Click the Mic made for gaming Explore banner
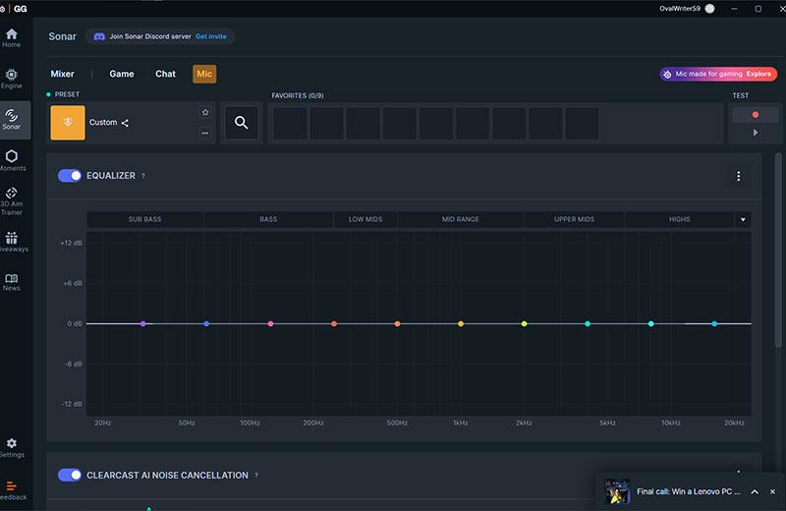 [718, 74]
